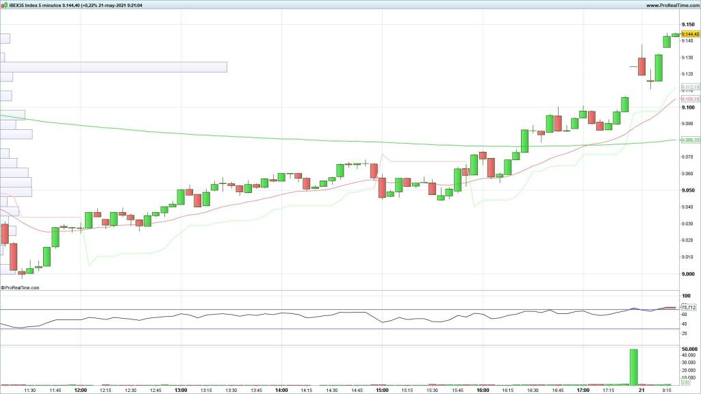Click the 9.100 price scale label
701x394 pixels.
688,107
